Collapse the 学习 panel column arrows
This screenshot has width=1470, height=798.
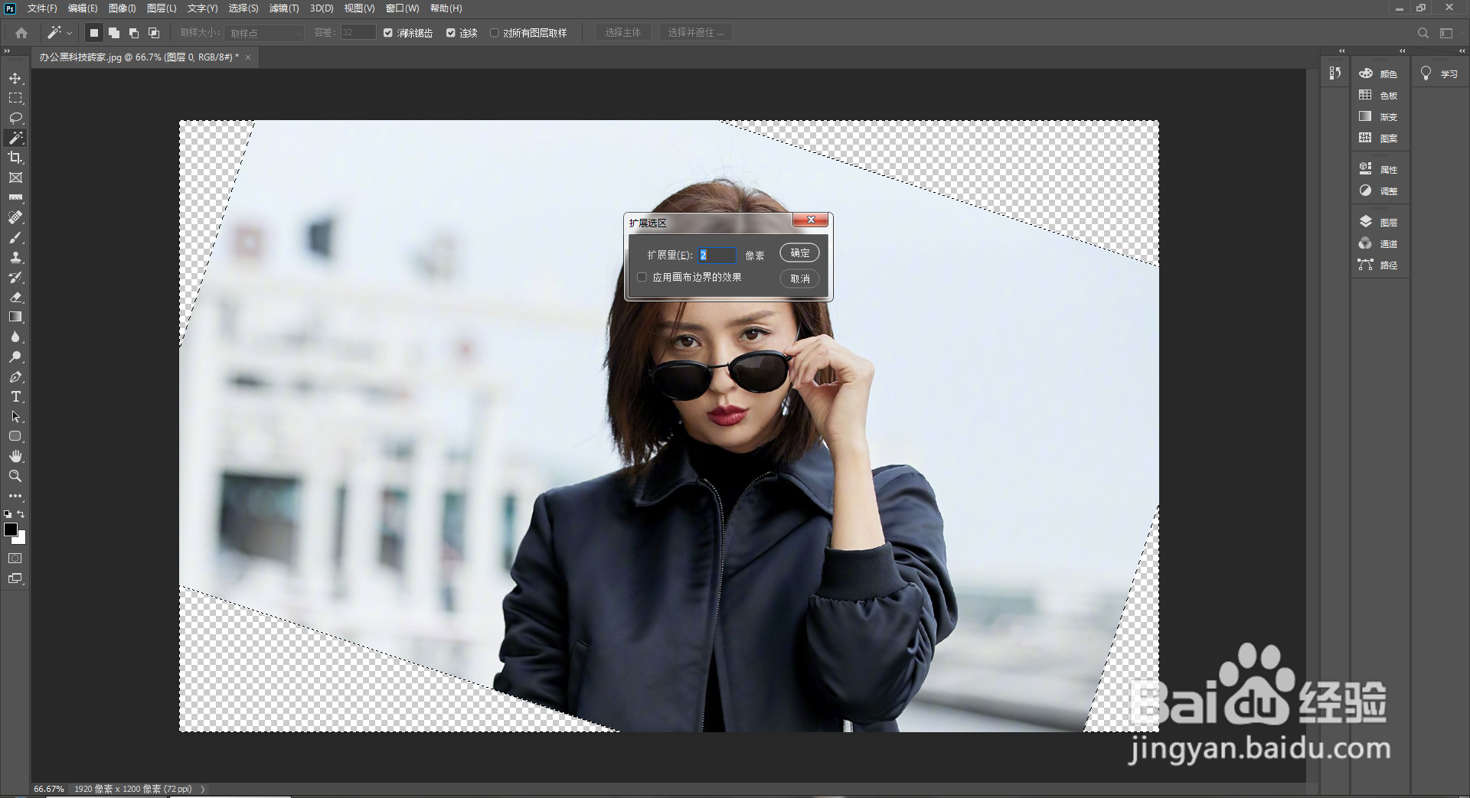click(1462, 50)
